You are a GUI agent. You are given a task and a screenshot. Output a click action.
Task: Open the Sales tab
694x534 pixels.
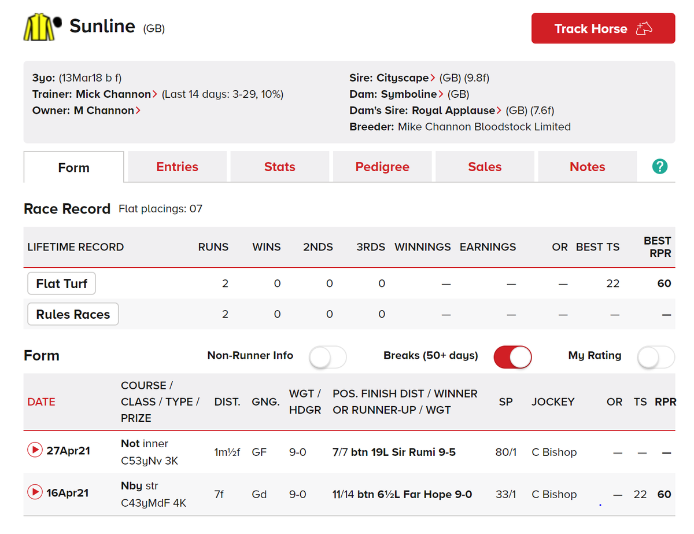coord(485,167)
